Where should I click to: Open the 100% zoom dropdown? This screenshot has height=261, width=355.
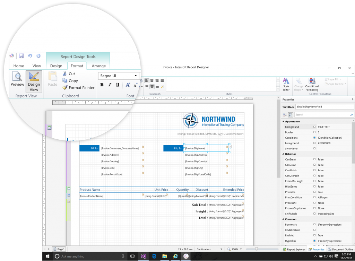tap(241, 249)
